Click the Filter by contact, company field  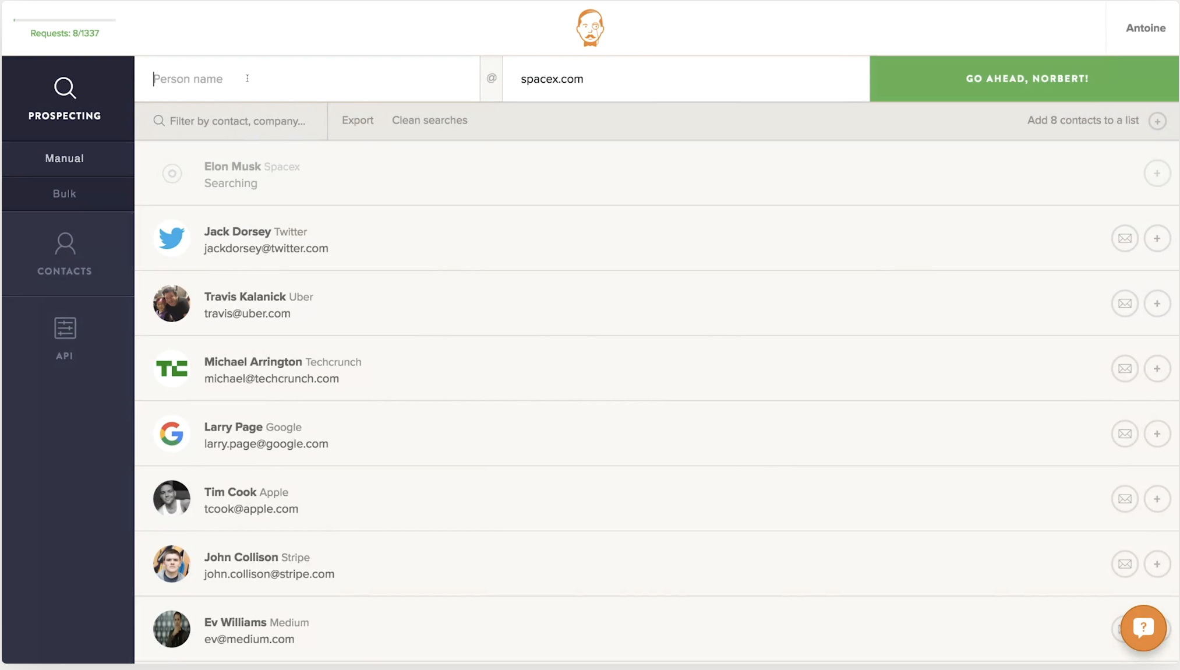pyautogui.click(x=231, y=121)
